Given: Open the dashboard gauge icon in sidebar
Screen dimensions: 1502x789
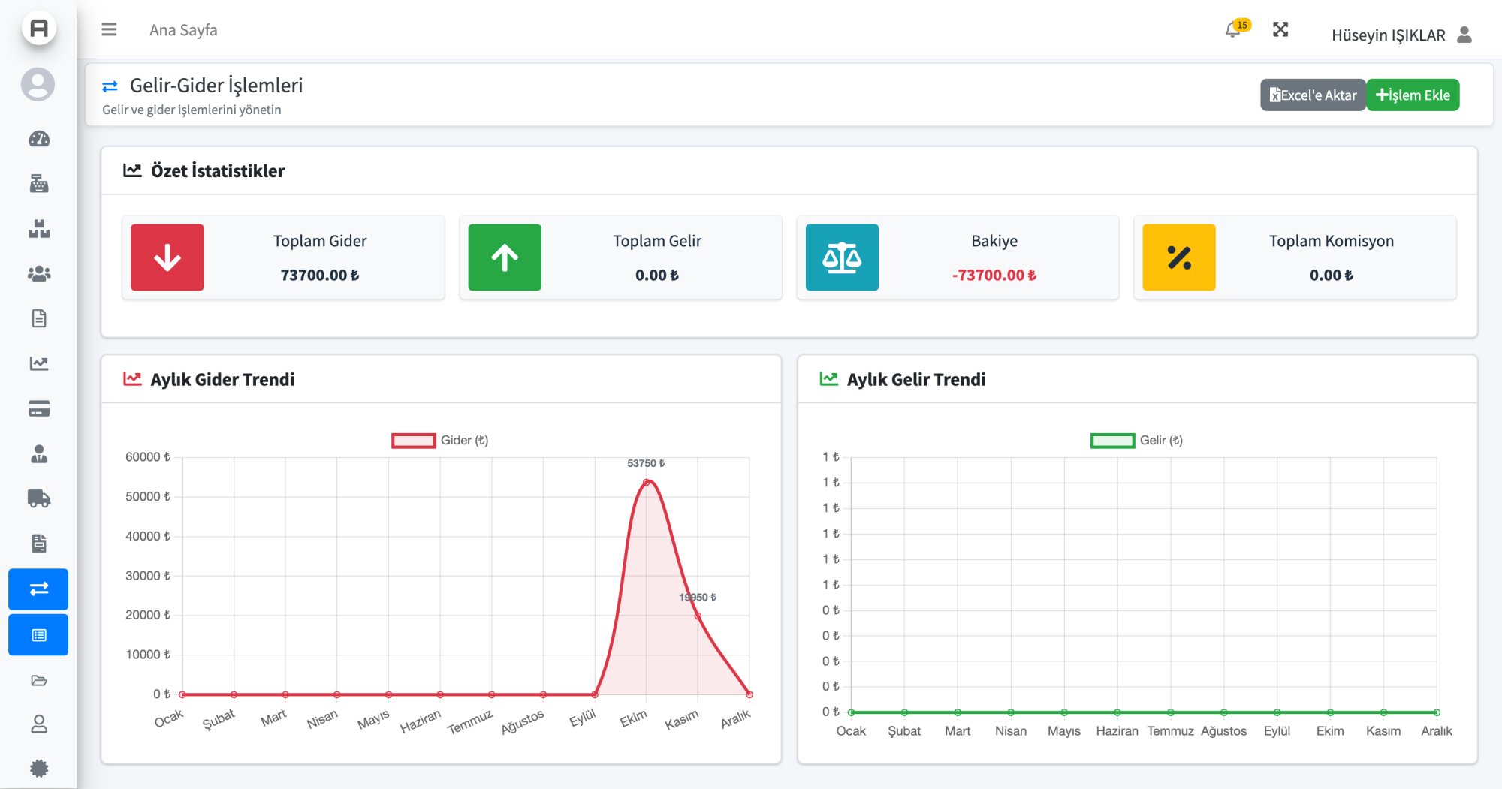Looking at the screenshot, I should tap(39, 139).
